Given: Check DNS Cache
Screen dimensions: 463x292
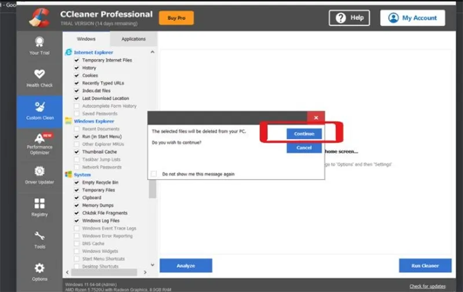Looking at the screenshot, I should click(x=76, y=243).
